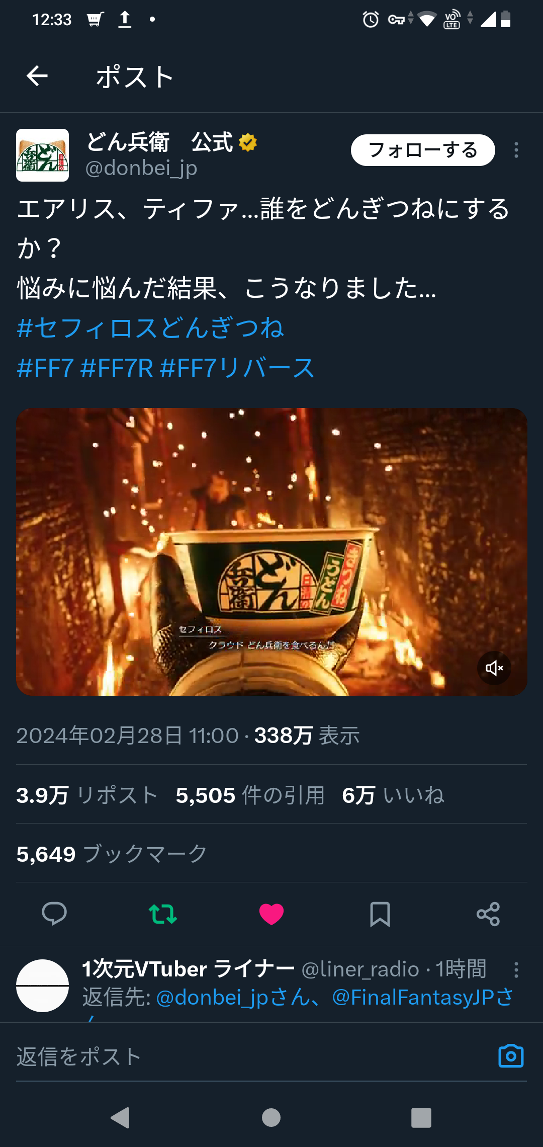View the 5,505 件の引用 list
The height and width of the screenshot is (1147, 543).
coord(250,795)
